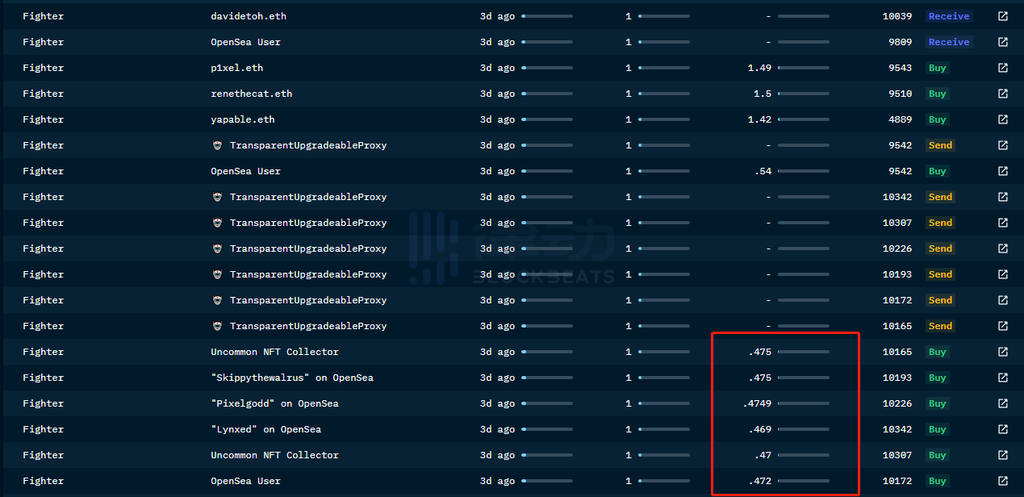This screenshot has width=1024, height=497.
Task: Click skull icon in 9542 Send row
Action: [217, 145]
